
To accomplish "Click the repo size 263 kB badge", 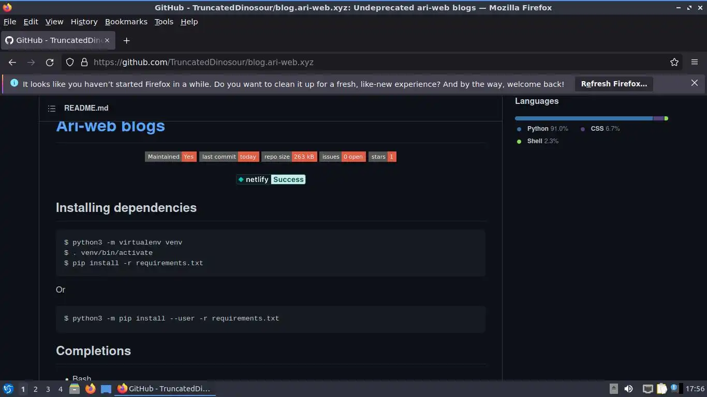I will 289,157.
